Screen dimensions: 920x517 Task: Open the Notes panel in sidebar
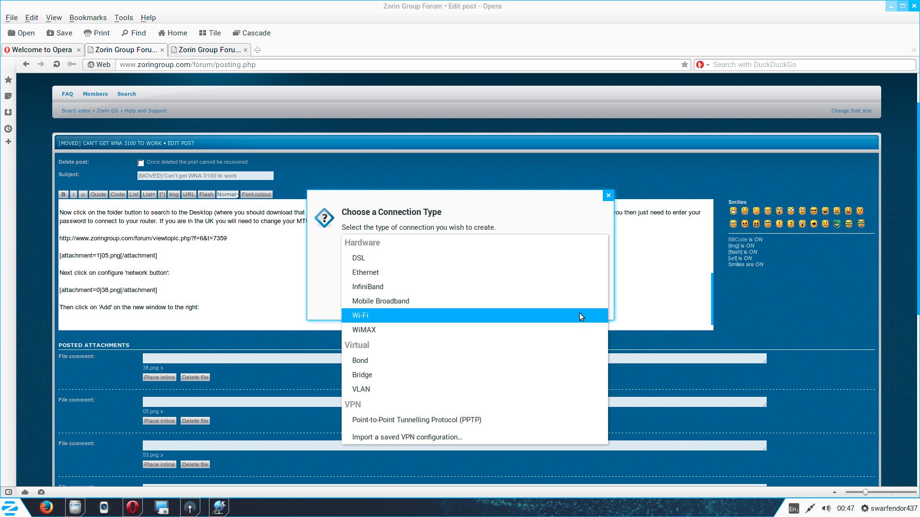click(8, 96)
